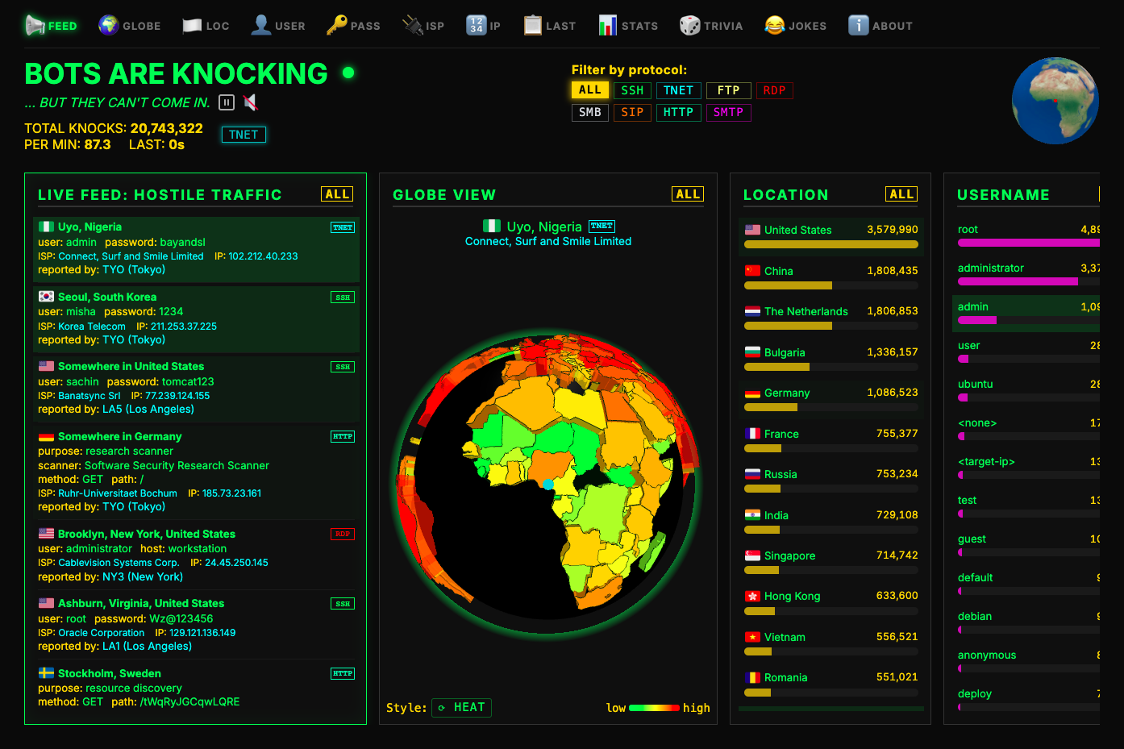This screenshot has height=749, width=1124.
Task: Filter traffic by RDP in protocol filters
Action: 774,90
